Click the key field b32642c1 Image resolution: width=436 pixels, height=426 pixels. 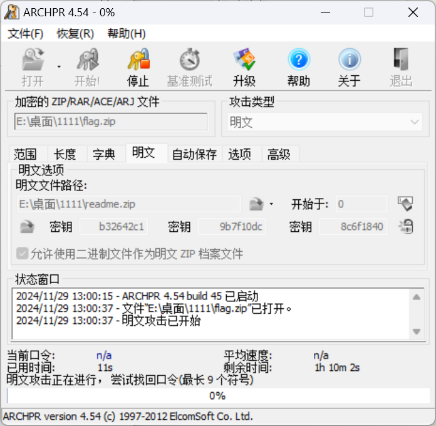(113, 227)
